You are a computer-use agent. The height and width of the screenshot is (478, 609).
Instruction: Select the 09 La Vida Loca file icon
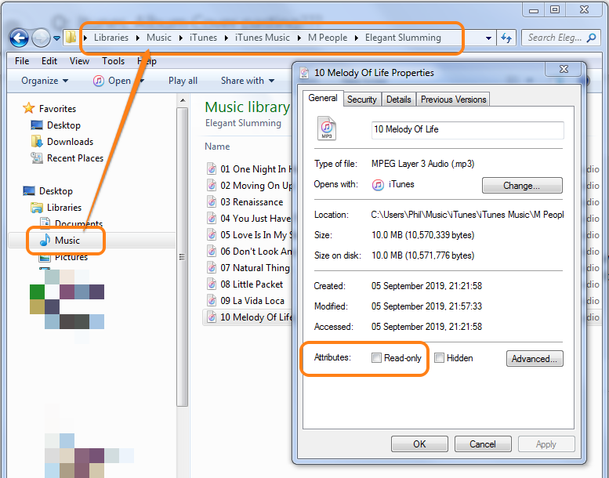tap(212, 301)
